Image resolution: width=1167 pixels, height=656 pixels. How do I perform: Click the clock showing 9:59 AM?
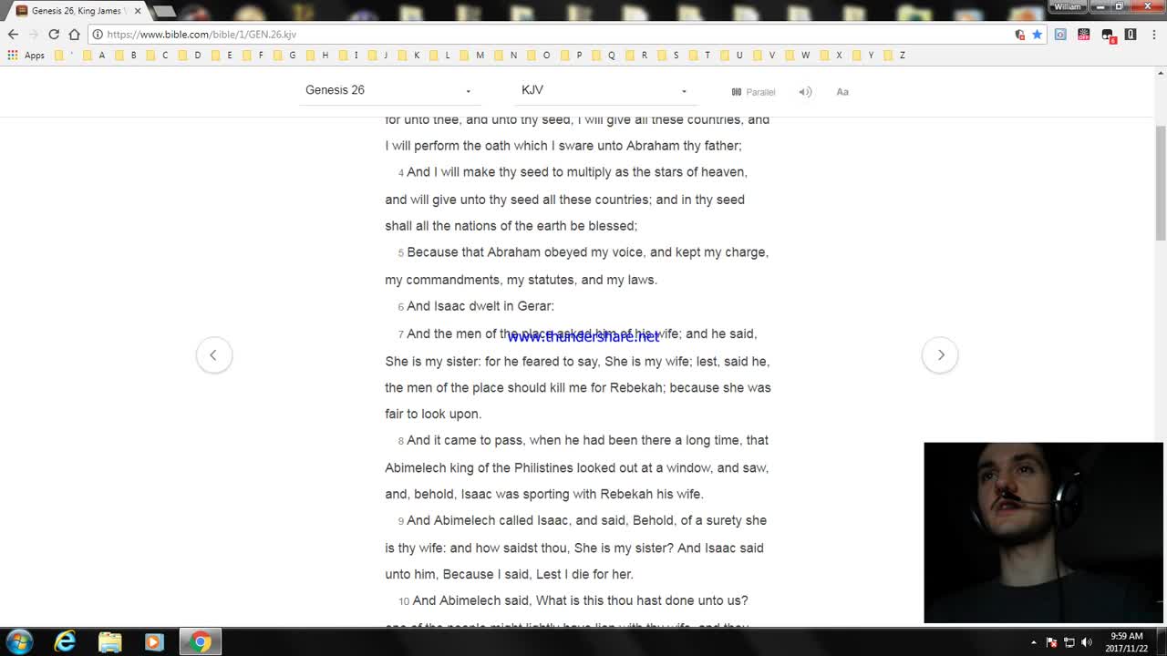tap(1127, 636)
